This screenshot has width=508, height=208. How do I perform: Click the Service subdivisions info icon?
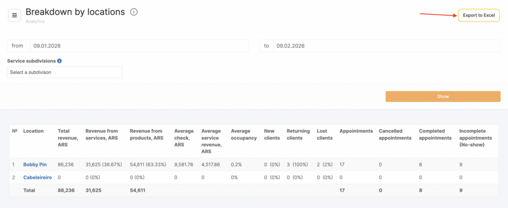click(x=60, y=61)
